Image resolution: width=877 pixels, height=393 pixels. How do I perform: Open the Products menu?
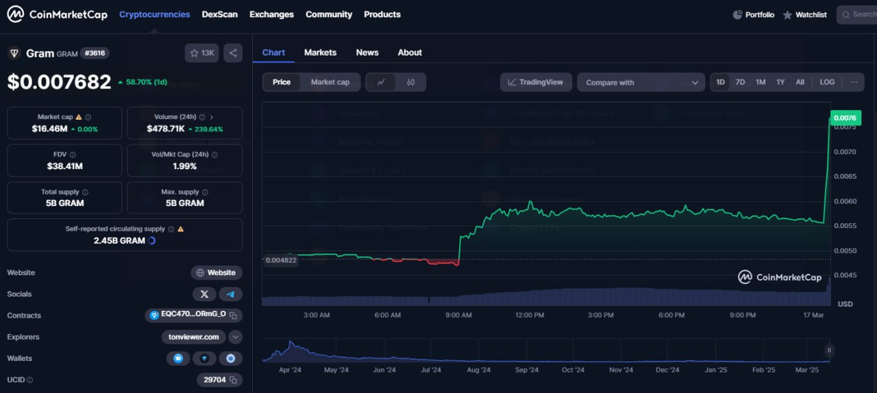382,14
